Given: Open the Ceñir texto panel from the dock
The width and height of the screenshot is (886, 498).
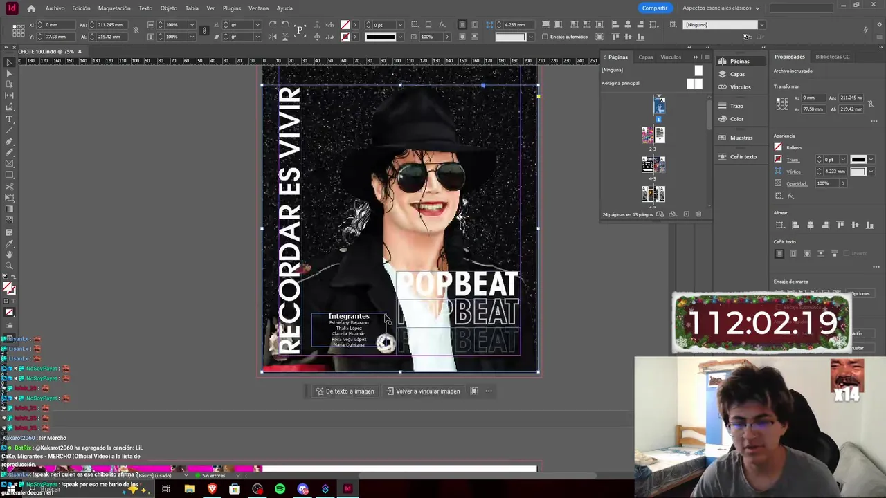Looking at the screenshot, I should click(x=743, y=156).
